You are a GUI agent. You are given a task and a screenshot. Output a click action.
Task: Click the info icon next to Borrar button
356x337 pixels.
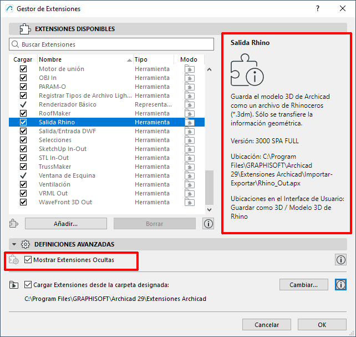(x=208, y=224)
